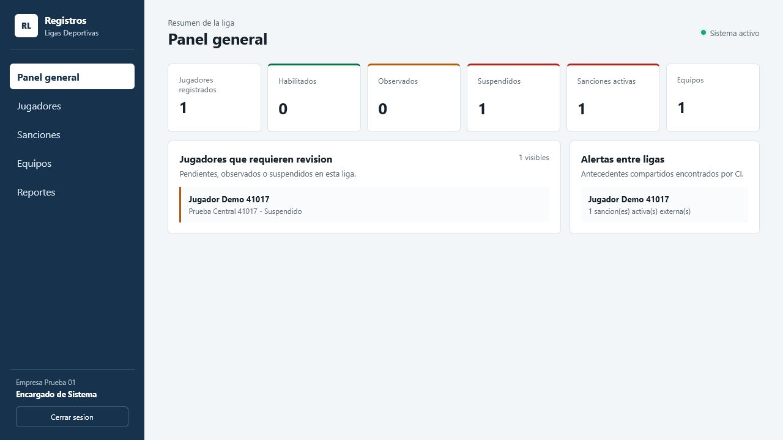Click 'Ligas Deportivas' subtitle in sidebar

coord(72,33)
